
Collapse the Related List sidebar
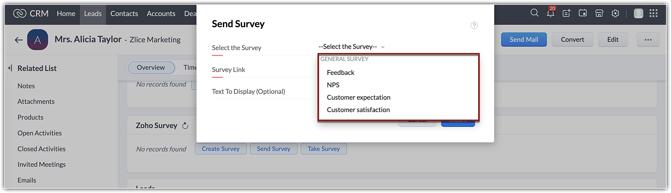10,68
